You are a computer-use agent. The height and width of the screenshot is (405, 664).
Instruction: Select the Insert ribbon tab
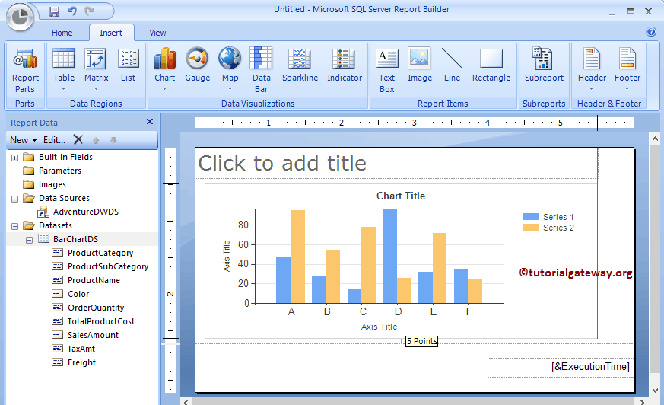pos(111,33)
